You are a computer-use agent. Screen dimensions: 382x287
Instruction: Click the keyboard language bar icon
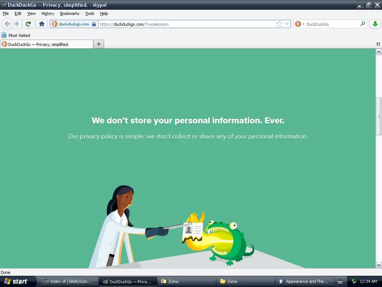point(340,282)
